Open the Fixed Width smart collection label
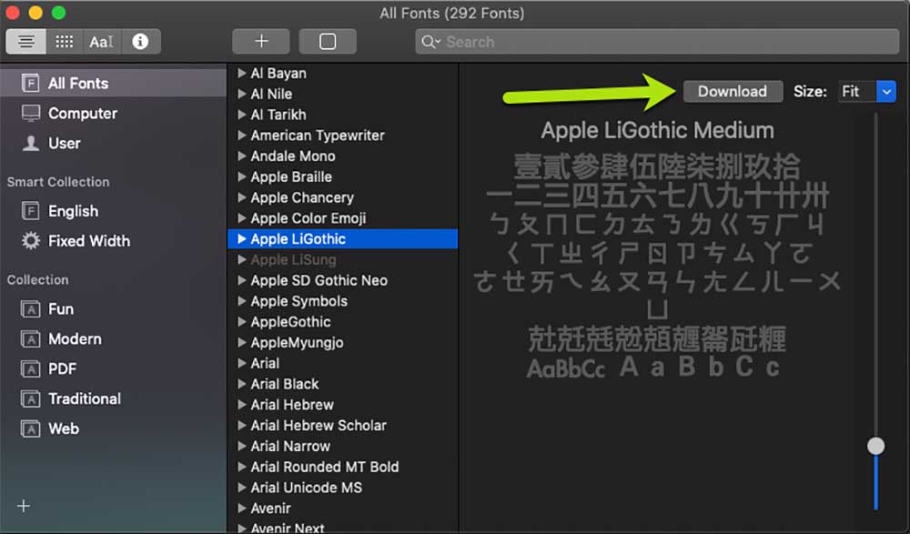This screenshot has height=534, width=910. pos(89,240)
